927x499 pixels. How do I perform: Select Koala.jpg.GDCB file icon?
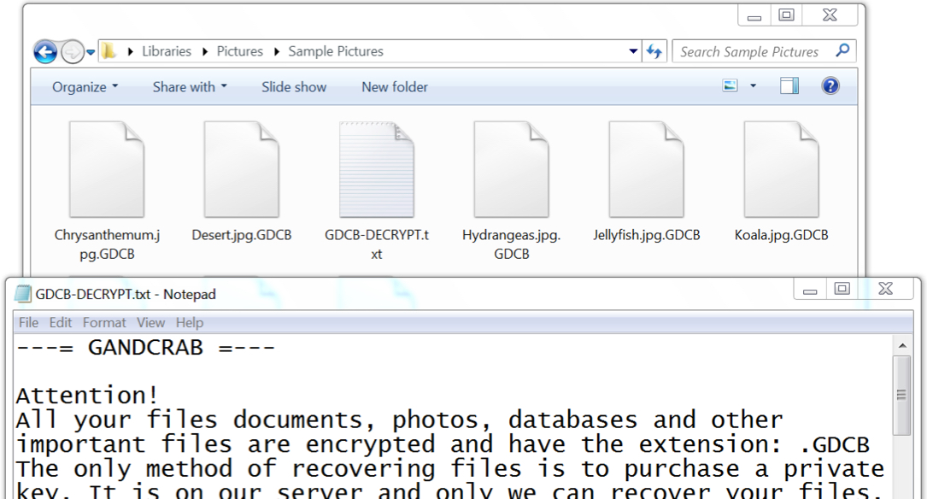(x=781, y=170)
